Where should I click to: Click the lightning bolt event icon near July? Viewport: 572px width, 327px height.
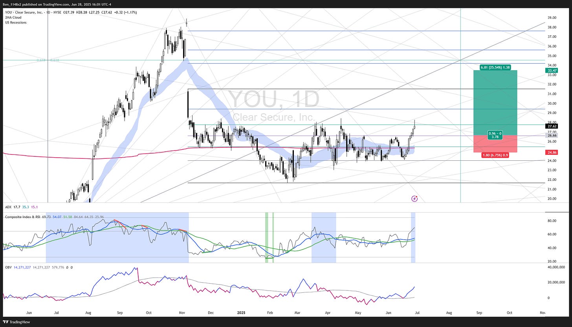click(x=414, y=198)
